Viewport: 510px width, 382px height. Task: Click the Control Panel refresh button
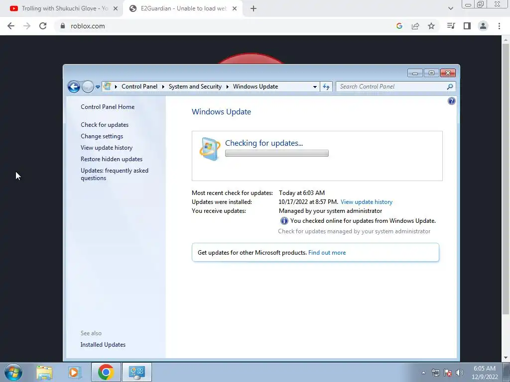(x=326, y=87)
